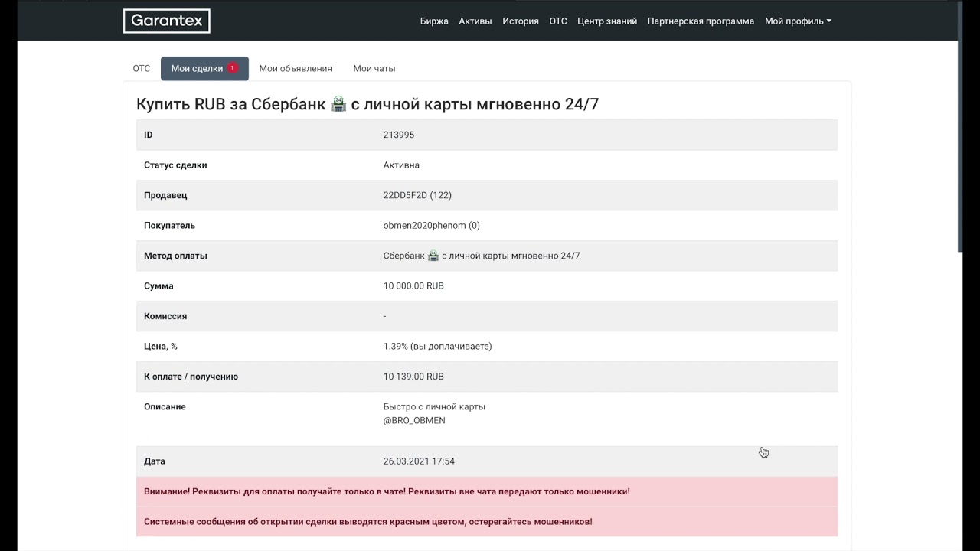This screenshot has height=551, width=980.
Task: Click the total 10 139.00 RUB
Action: pyautogui.click(x=413, y=377)
